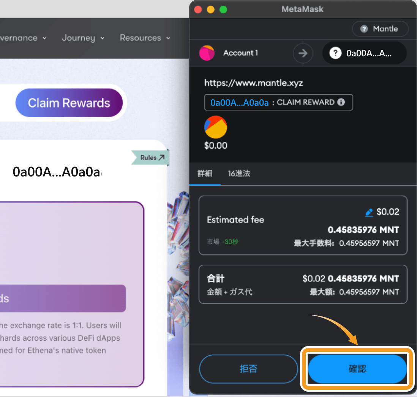
Task: Click Claim Rewards button on Mantle page
Action: click(x=69, y=103)
